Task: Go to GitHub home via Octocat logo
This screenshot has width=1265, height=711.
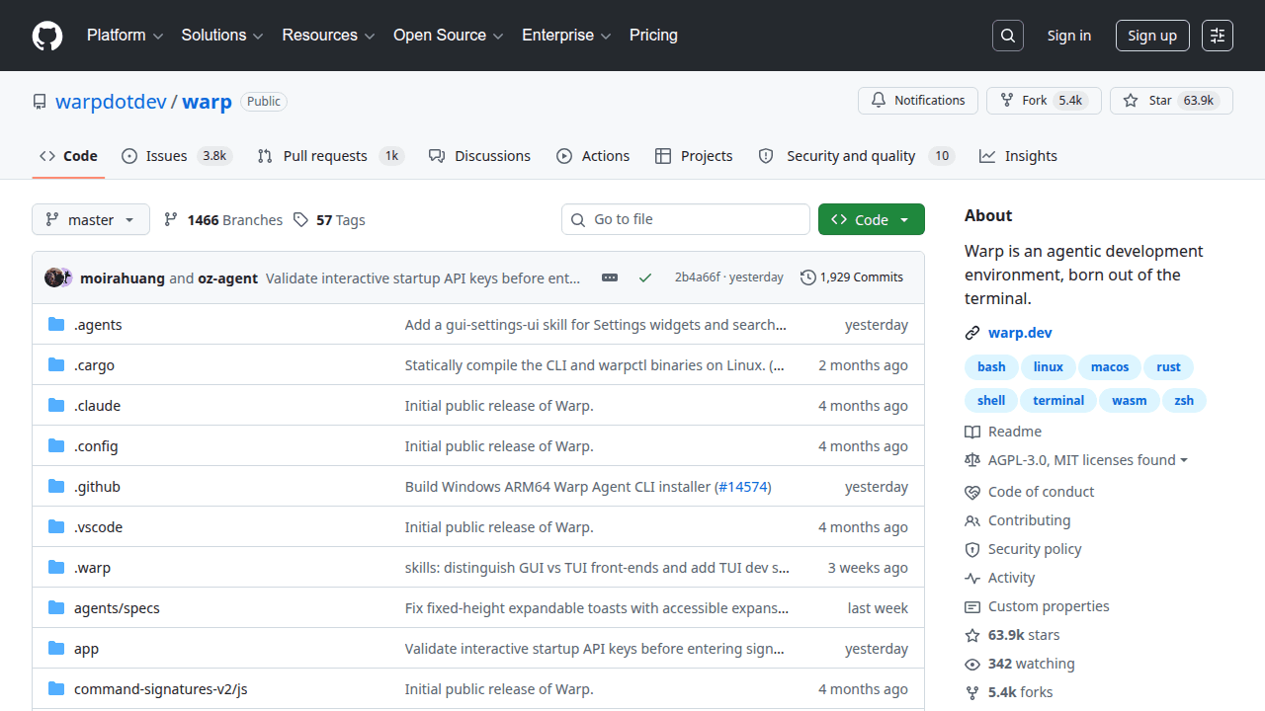Action: click(x=47, y=36)
